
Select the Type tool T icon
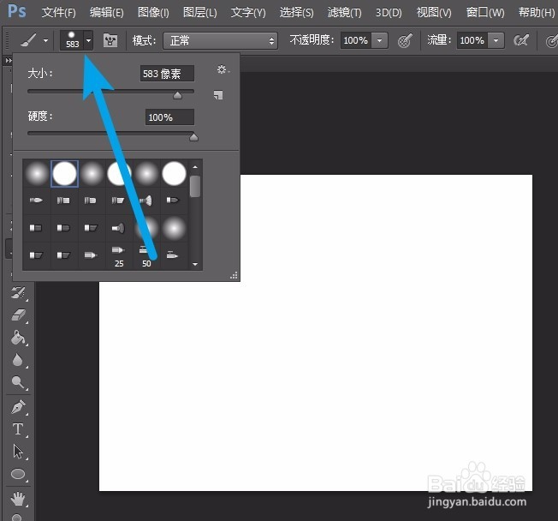click(x=18, y=429)
